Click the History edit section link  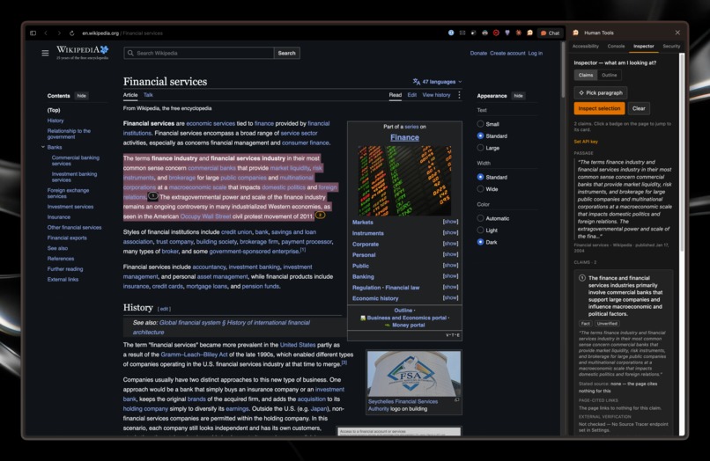[x=164, y=309]
